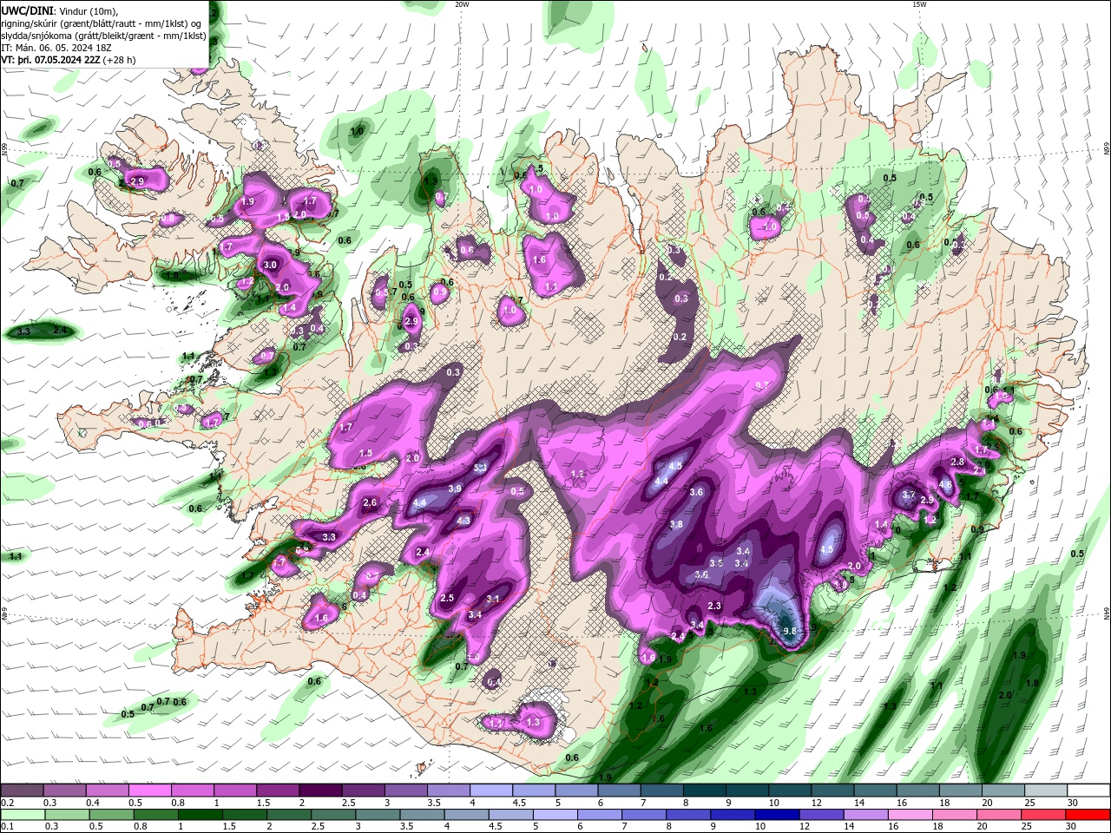The width and height of the screenshot is (1111, 833).
Task: Click the 'rigning/skúrir' legend description line
Action: [102, 23]
